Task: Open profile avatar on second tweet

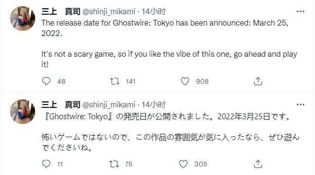Action: [22, 112]
